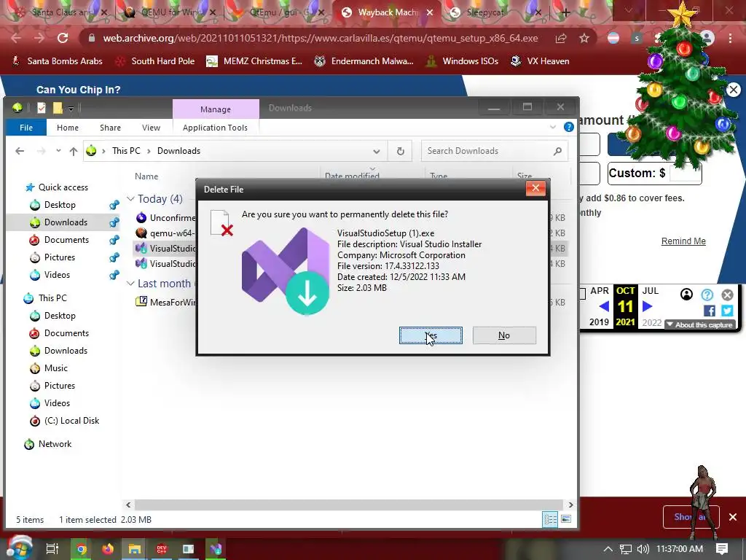
Task: Select the Manage contextual tab
Action: [216, 109]
